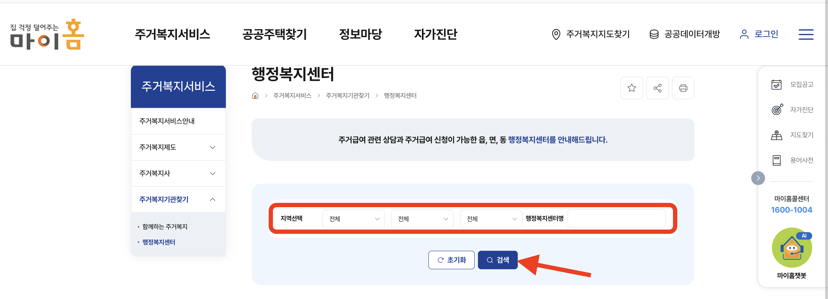The image size is (828, 299).
Task: Click the location pin icon
Action: point(556,34)
